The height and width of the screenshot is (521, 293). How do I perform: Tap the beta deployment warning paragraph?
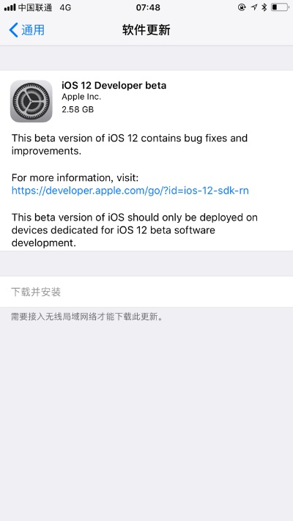pos(135,230)
